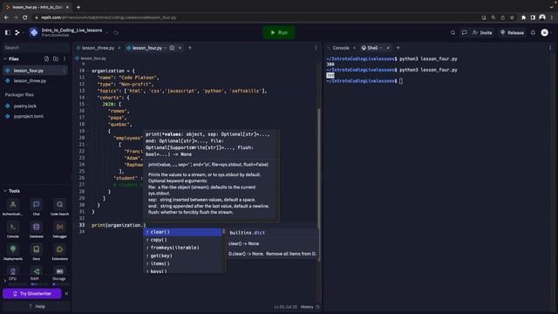Open the Code Search tool
This screenshot has height=314, width=558.
(59, 208)
